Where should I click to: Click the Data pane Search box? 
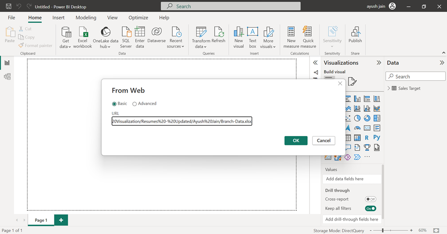(x=415, y=77)
